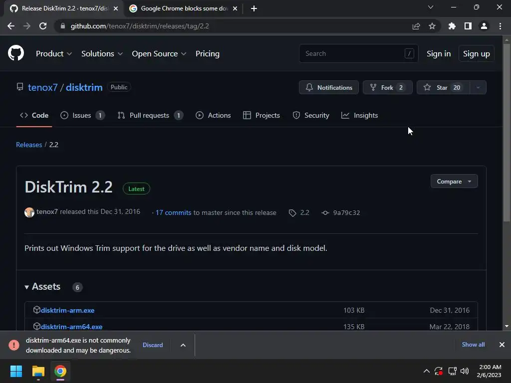Open the disktrim repository link

(x=84, y=87)
